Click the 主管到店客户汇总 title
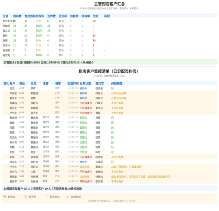Viewport: 219px width, 211px height. 109,4
